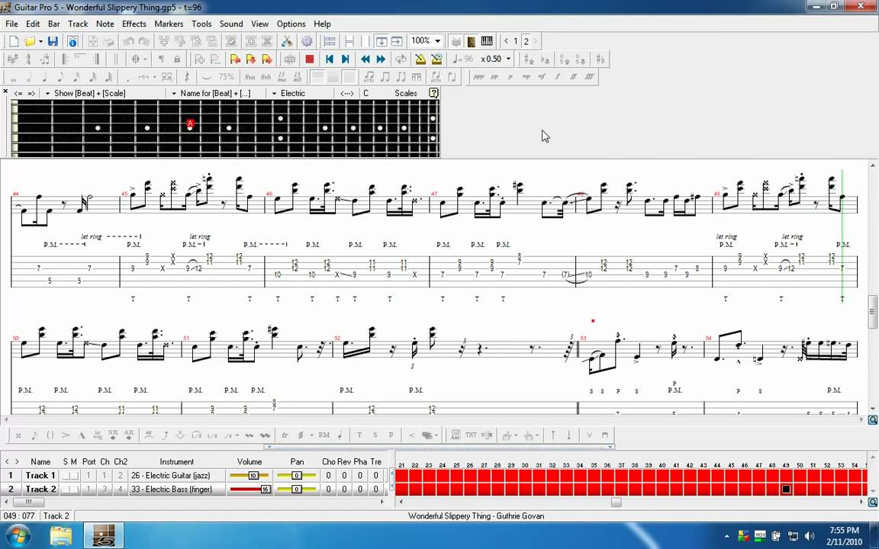Toggle the count-in metronome icon
This screenshot has width=879, height=549.
(436, 59)
